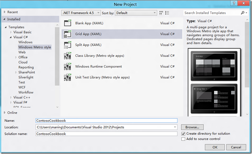Viewport: 252px width, 154px height.
Task: Close the New Project dialog
Action: click(x=243, y=3)
